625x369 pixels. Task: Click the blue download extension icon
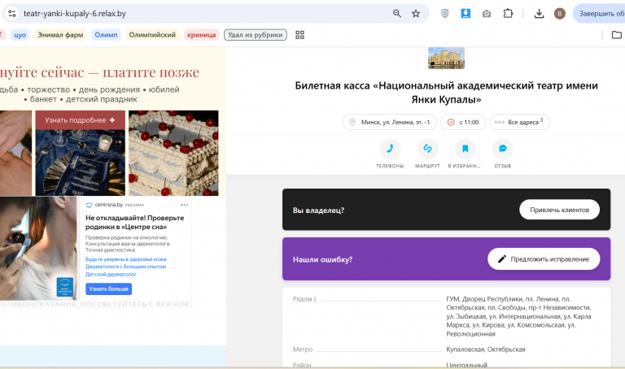pyautogui.click(x=465, y=14)
